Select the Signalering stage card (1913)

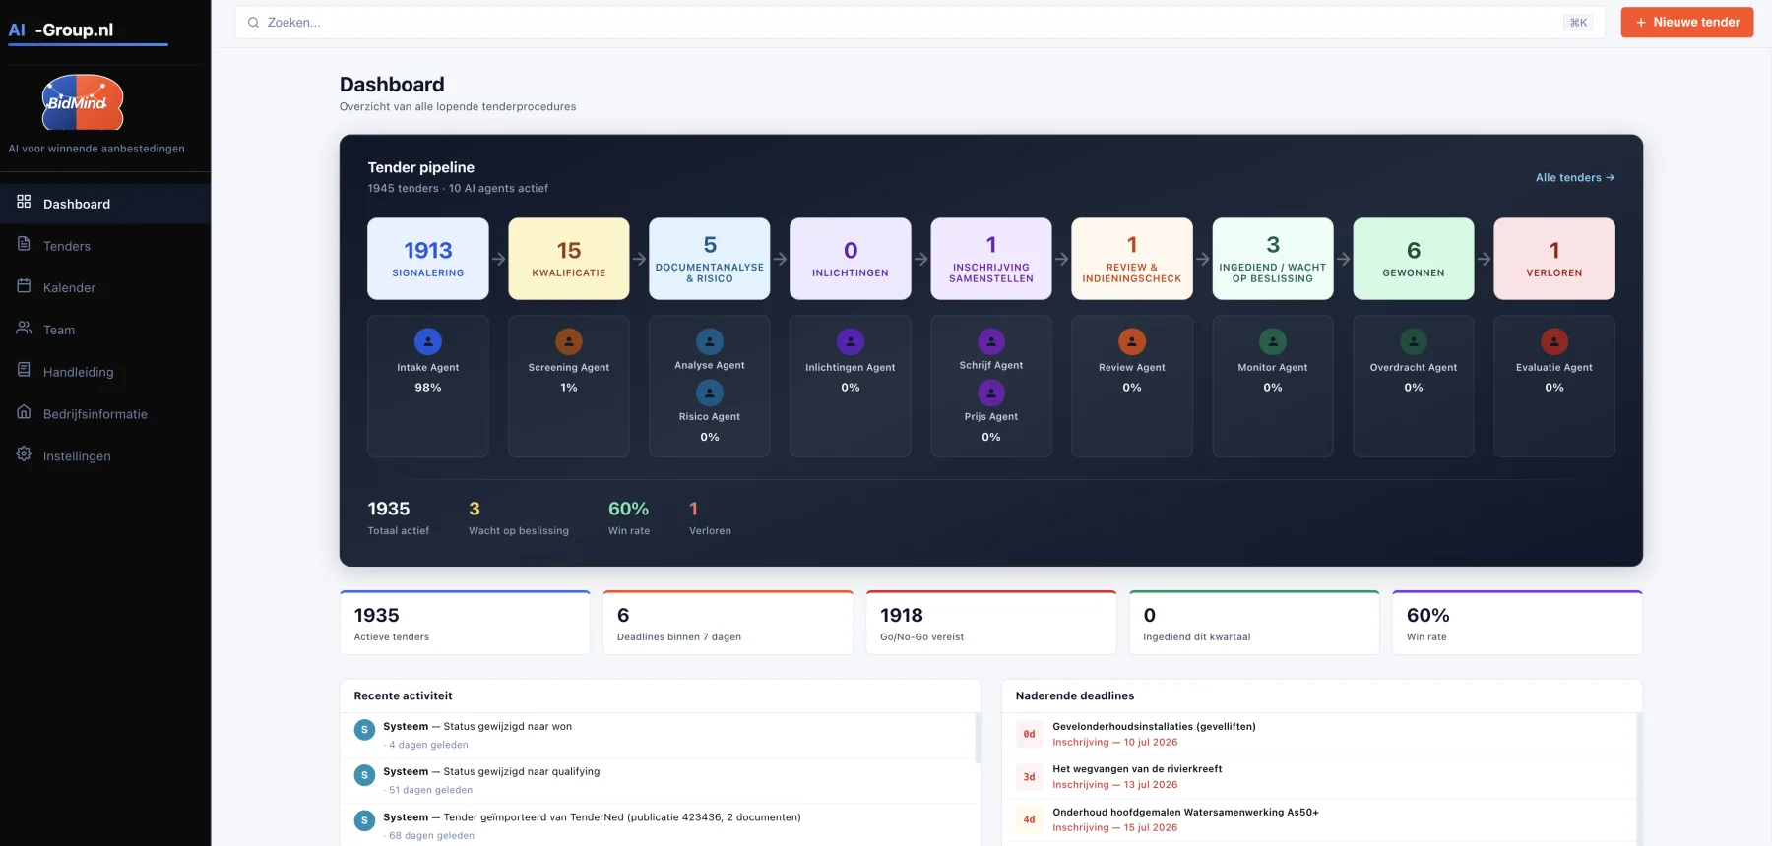pyautogui.click(x=428, y=259)
